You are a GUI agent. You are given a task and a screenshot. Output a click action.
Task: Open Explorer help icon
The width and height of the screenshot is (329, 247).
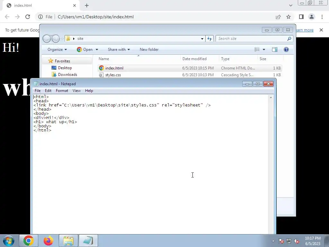click(286, 50)
